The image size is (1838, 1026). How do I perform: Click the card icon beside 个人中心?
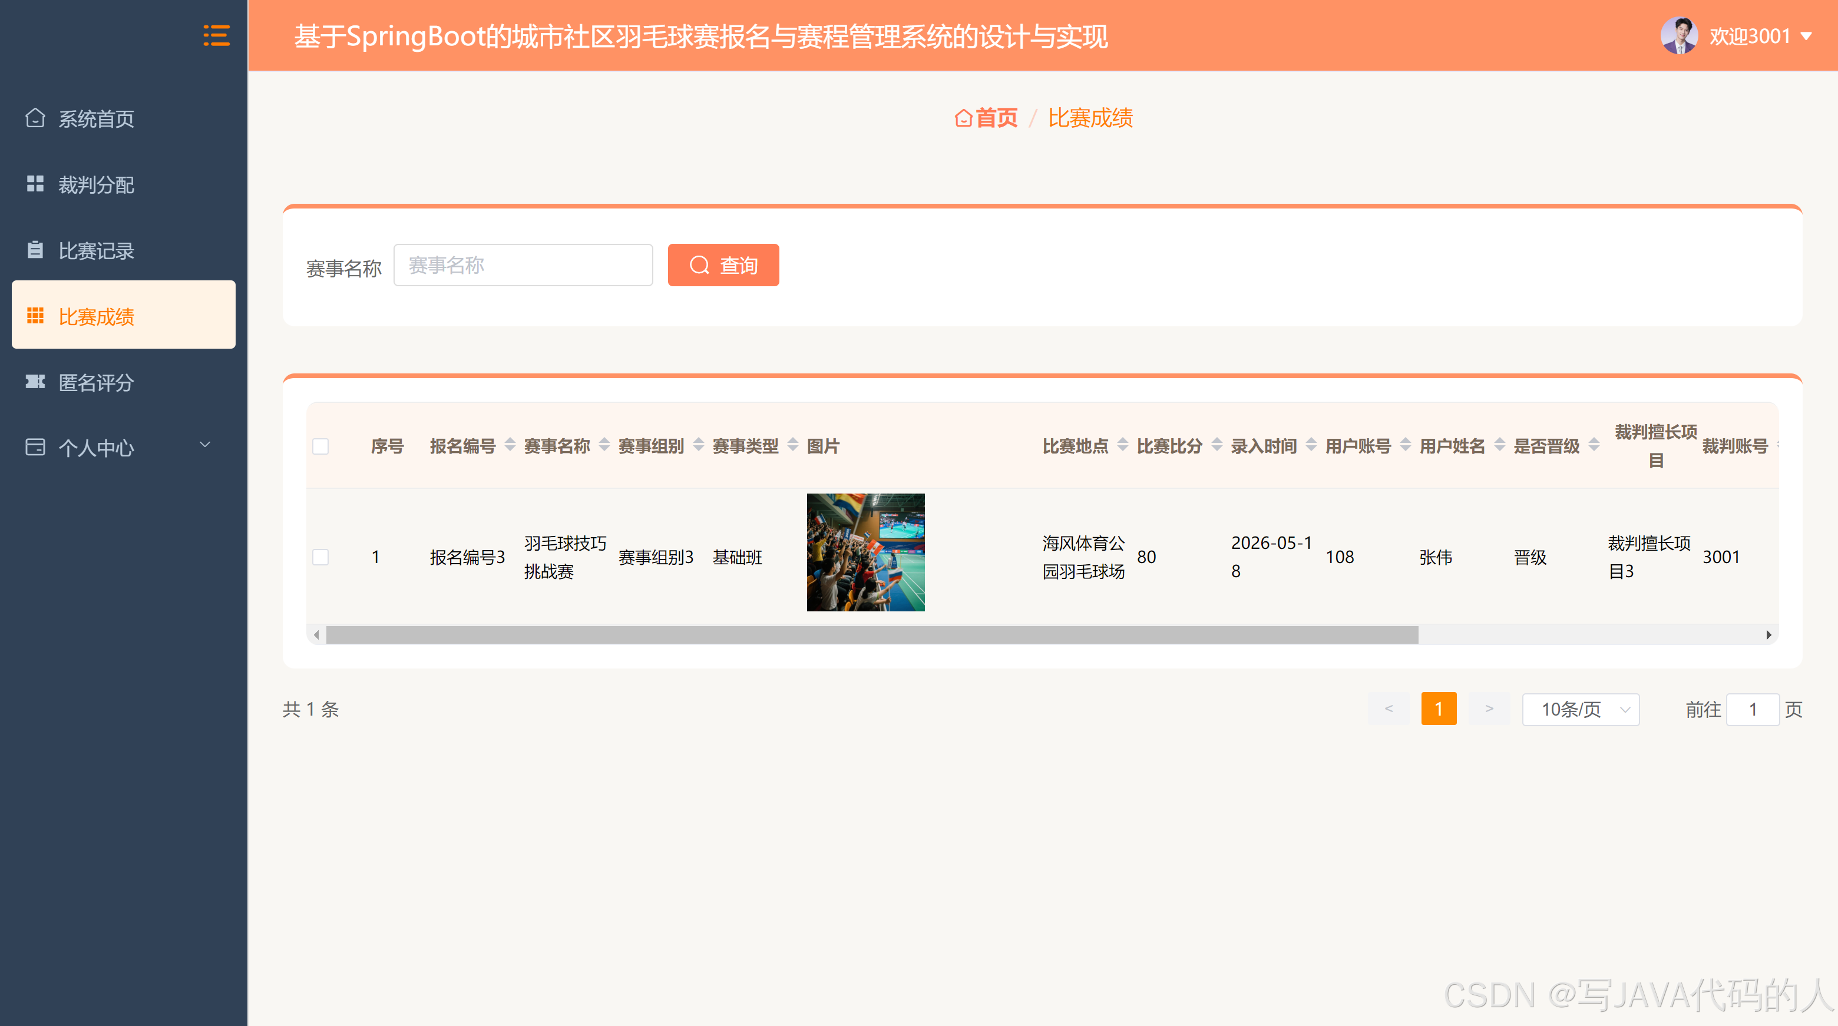pos(35,448)
